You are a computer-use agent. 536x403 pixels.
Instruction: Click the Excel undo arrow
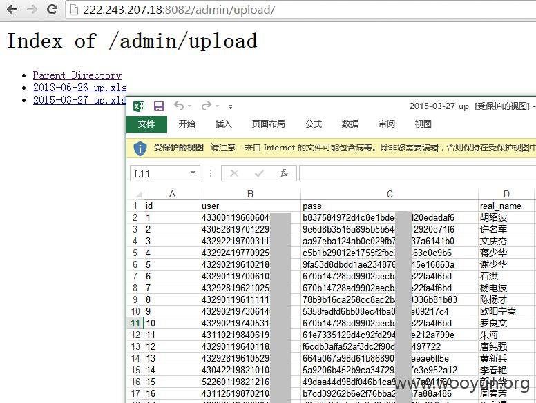click(179, 106)
